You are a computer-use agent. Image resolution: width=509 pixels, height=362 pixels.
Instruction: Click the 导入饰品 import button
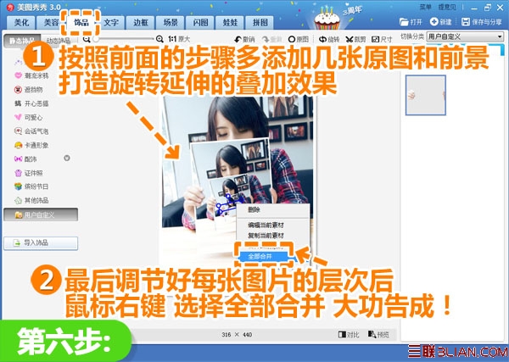(x=41, y=243)
